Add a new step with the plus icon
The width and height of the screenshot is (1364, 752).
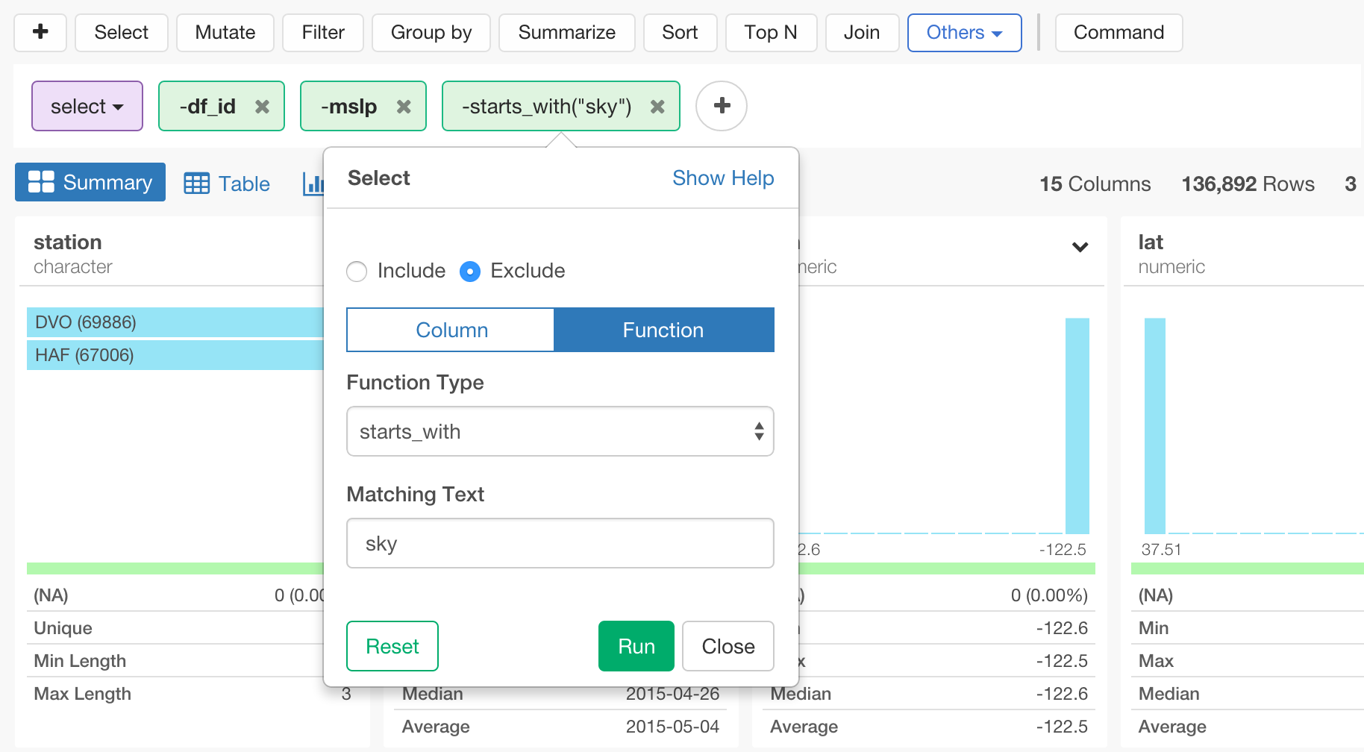click(x=40, y=32)
